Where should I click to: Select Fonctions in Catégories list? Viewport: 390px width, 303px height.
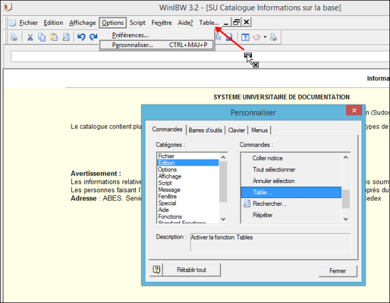coord(188,216)
